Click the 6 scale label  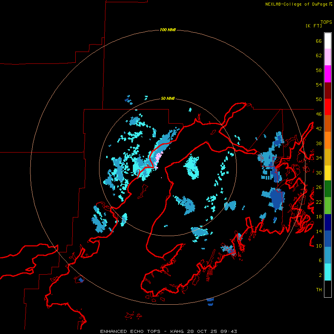click(x=320, y=261)
